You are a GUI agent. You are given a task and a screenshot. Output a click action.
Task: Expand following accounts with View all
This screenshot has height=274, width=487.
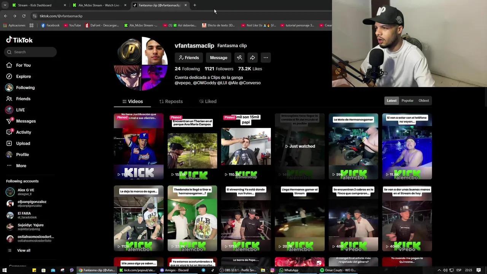coord(24,250)
